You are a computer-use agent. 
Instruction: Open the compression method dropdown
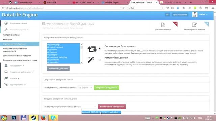point(85,88)
